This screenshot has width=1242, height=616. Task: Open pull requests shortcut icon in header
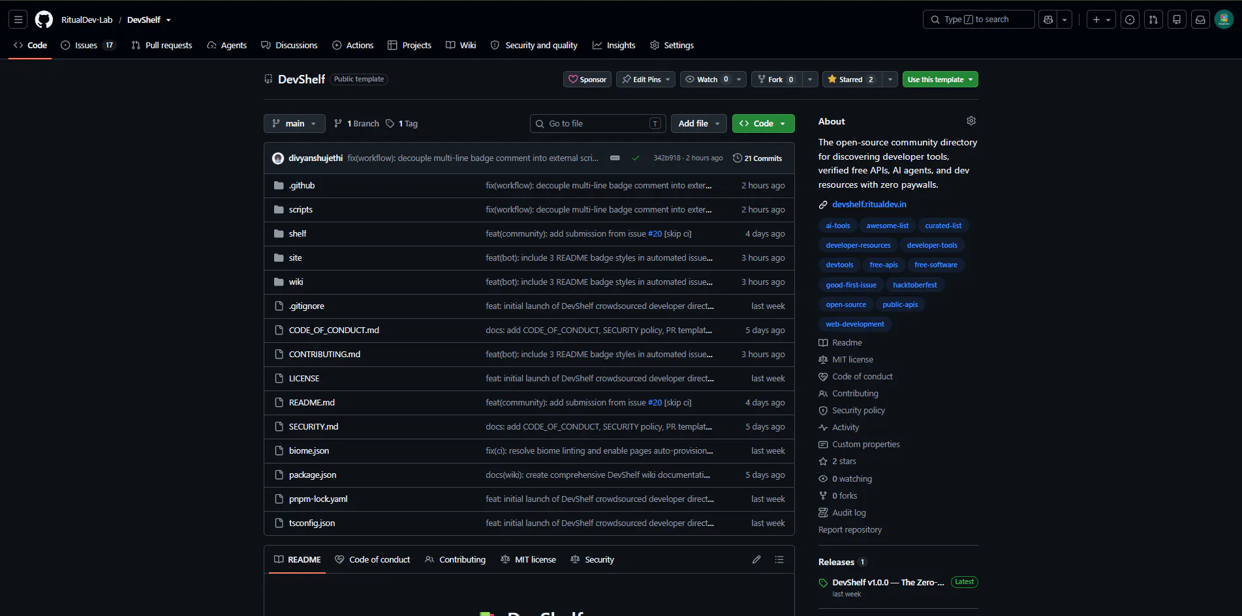pos(1153,20)
